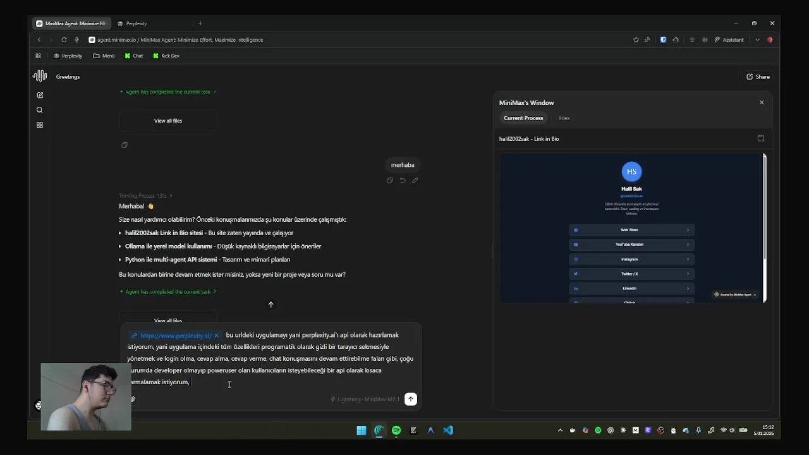
Task: Bookmark this page with the star icon
Action: click(x=636, y=40)
